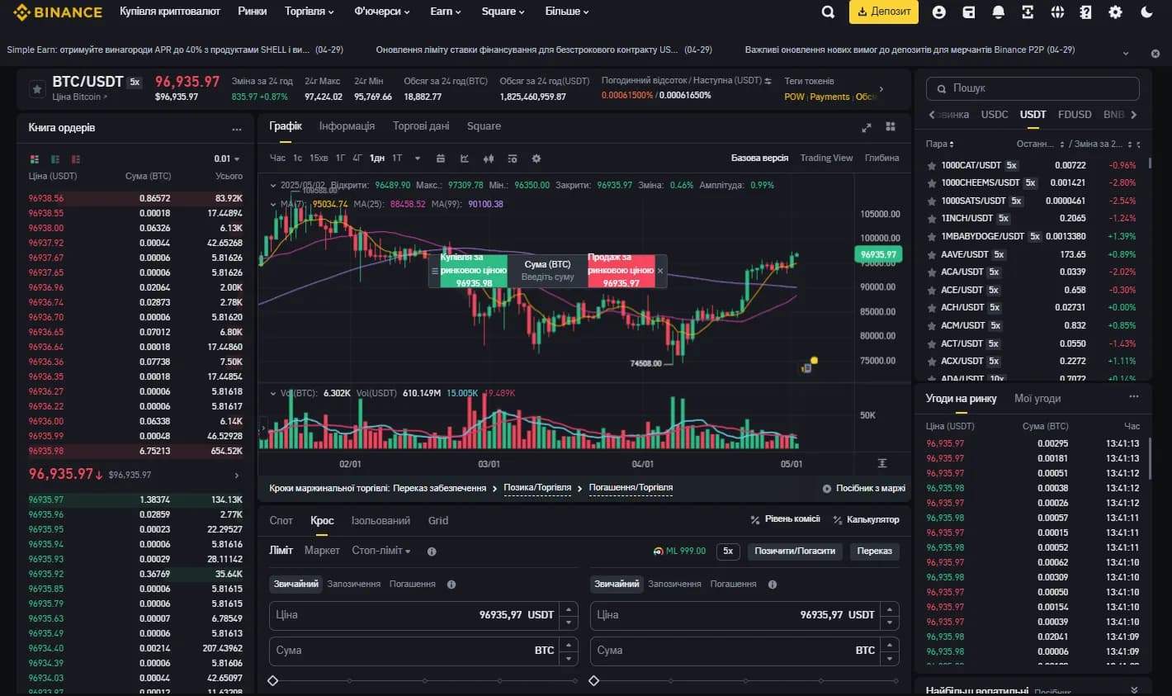This screenshot has height=696, width=1172.
Task: Dismiss the announcement banner
Action: (1155, 54)
